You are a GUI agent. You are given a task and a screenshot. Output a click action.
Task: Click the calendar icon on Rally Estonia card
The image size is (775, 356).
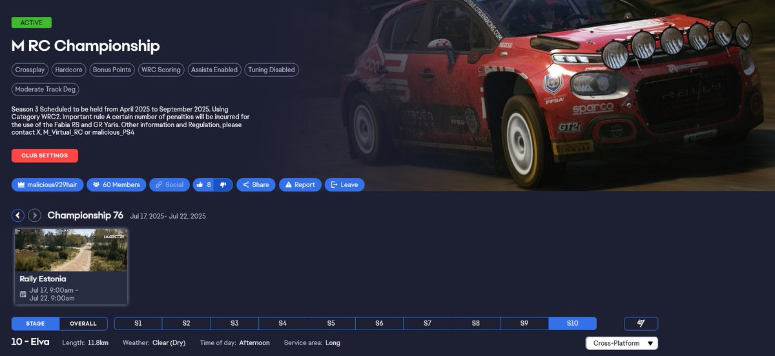point(23,294)
